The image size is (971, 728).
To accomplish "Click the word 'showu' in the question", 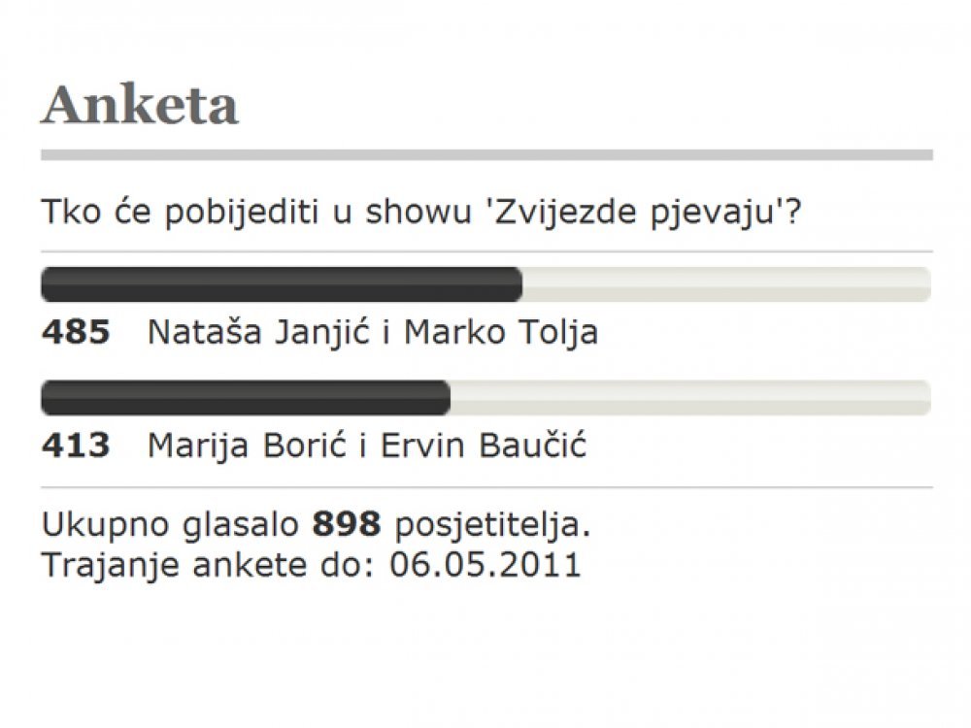I will 419,212.
